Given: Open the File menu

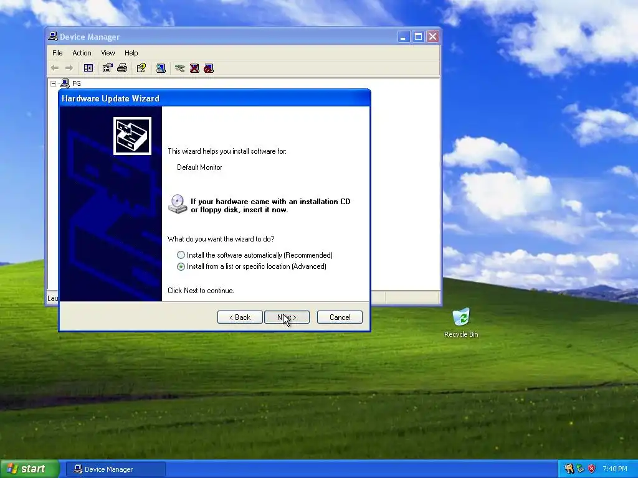Looking at the screenshot, I should (x=57, y=53).
